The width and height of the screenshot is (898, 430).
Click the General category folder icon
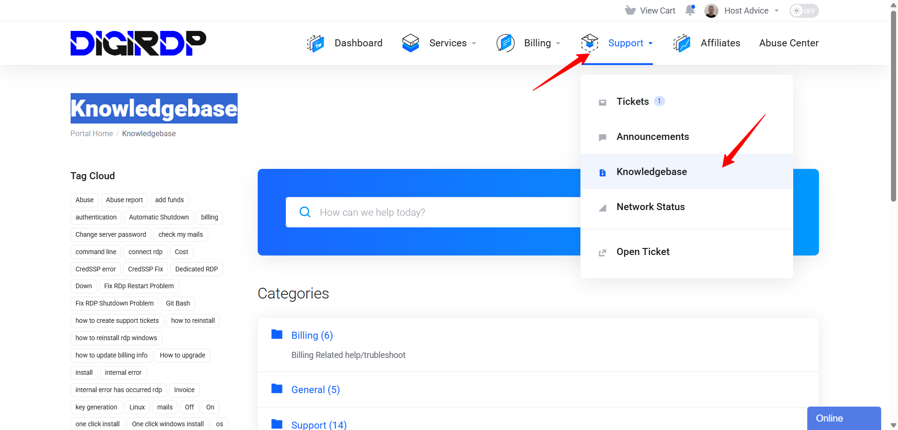[x=277, y=388]
